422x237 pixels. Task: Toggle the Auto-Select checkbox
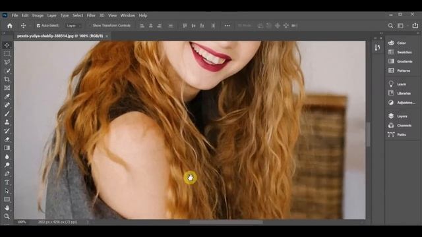[x=38, y=26]
